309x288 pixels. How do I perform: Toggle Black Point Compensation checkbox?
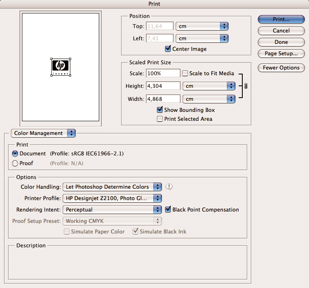click(168, 209)
